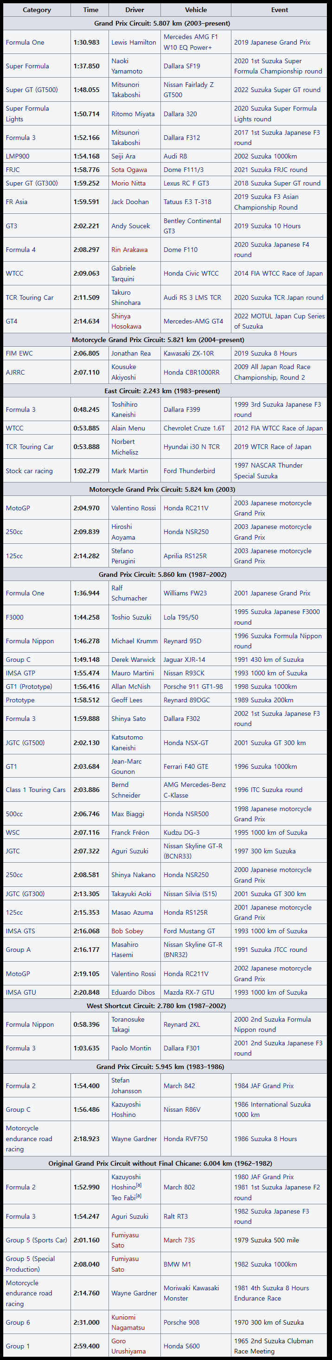The height and width of the screenshot is (1360, 332).
Task: Click the Mark Martin driver link
Action: coord(129,471)
